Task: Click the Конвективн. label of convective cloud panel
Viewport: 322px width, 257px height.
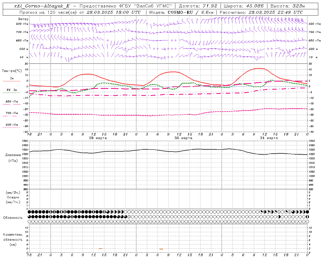Action: tap(13, 235)
